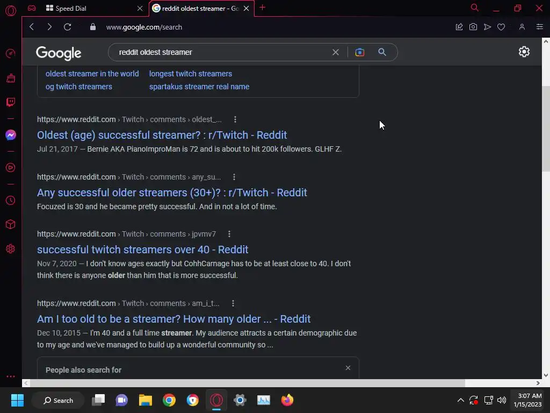Screen dimensions: 550x413
Task: Open the Opera main menu logo
Action: pos(11,11)
